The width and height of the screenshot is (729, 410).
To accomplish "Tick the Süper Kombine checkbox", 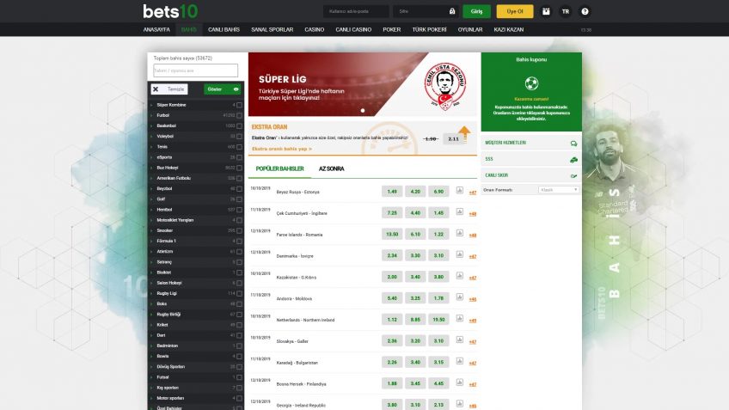I will (x=240, y=105).
